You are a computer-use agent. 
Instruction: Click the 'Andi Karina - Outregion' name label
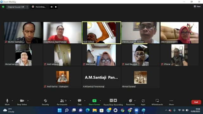57,86
